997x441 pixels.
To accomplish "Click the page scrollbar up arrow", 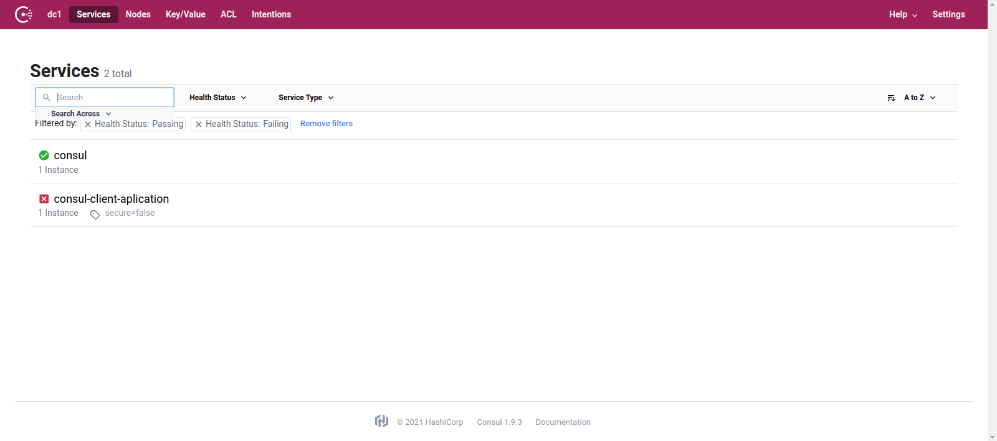I will pos(992,4).
